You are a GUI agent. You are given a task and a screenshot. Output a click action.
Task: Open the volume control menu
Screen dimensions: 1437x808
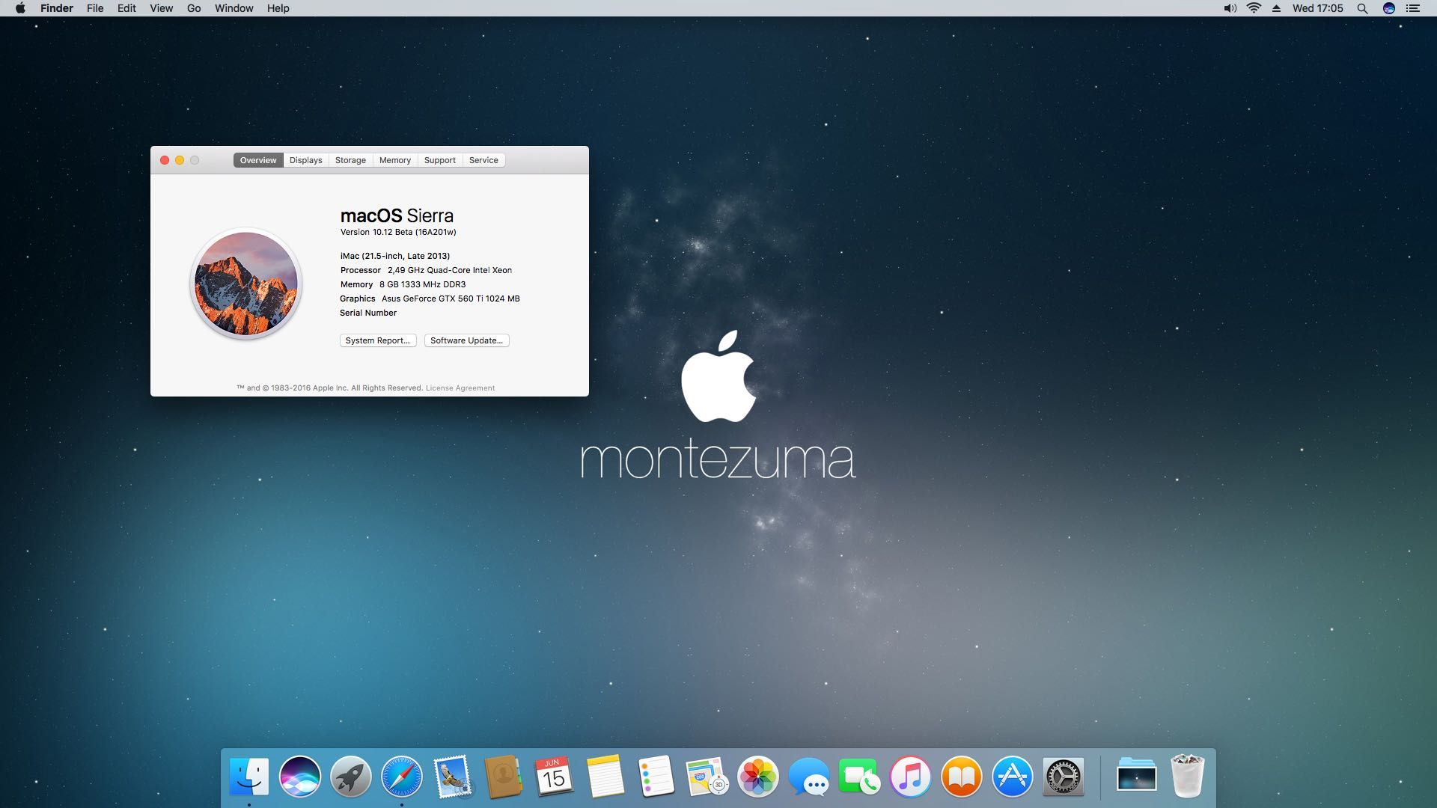coord(1230,8)
